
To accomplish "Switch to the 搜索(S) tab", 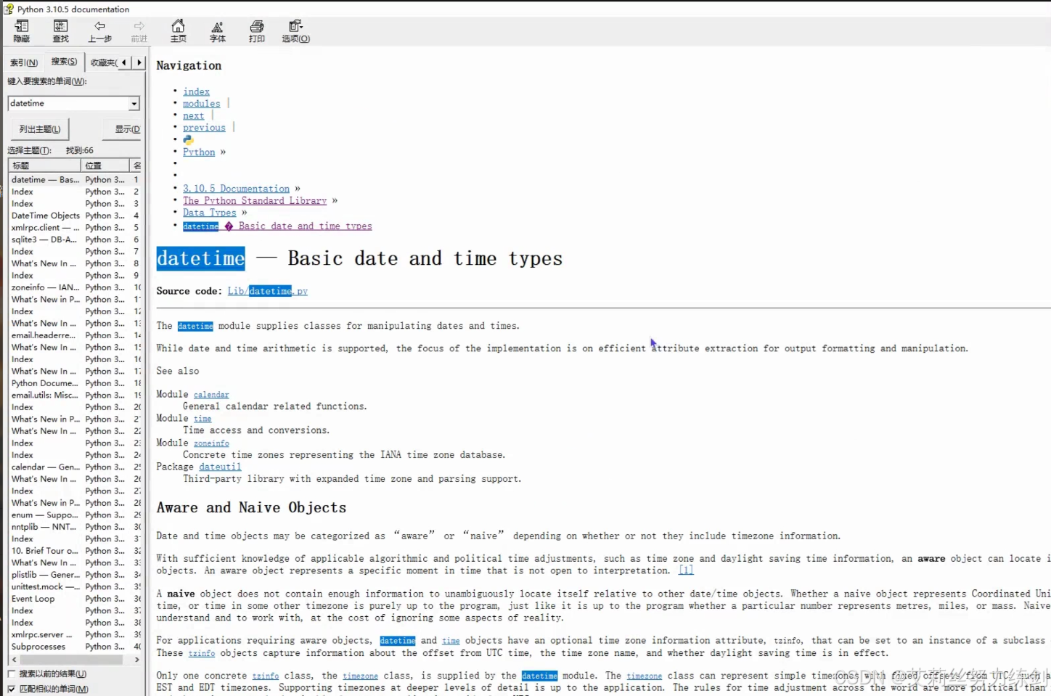I will pyautogui.click(x=64, y=62).
